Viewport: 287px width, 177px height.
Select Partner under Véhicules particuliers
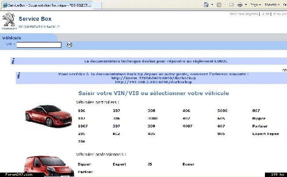point(260,126)
